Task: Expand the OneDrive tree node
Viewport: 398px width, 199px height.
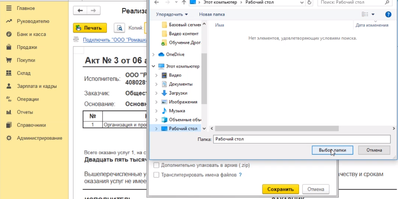Action: coord(154,54)
